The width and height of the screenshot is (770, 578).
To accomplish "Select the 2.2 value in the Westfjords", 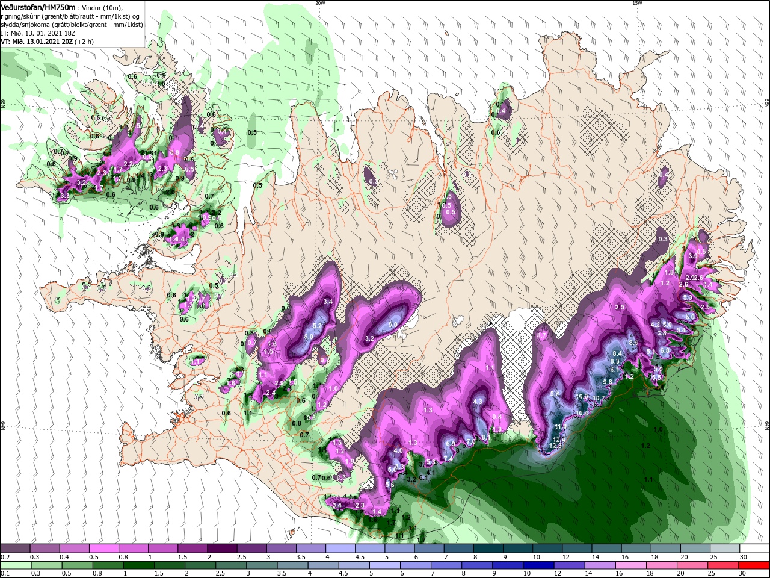I will point(128,164).
